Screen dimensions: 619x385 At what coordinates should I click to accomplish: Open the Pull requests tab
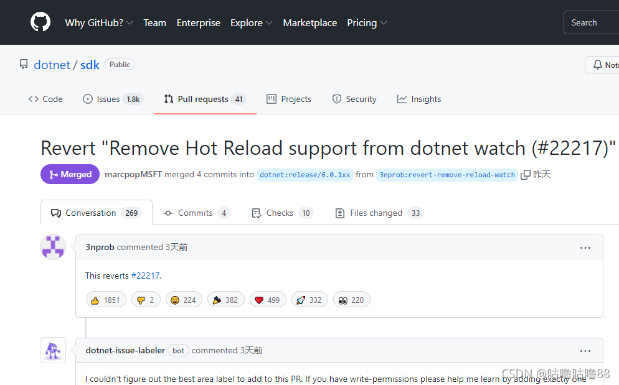(x=205, y=99)
